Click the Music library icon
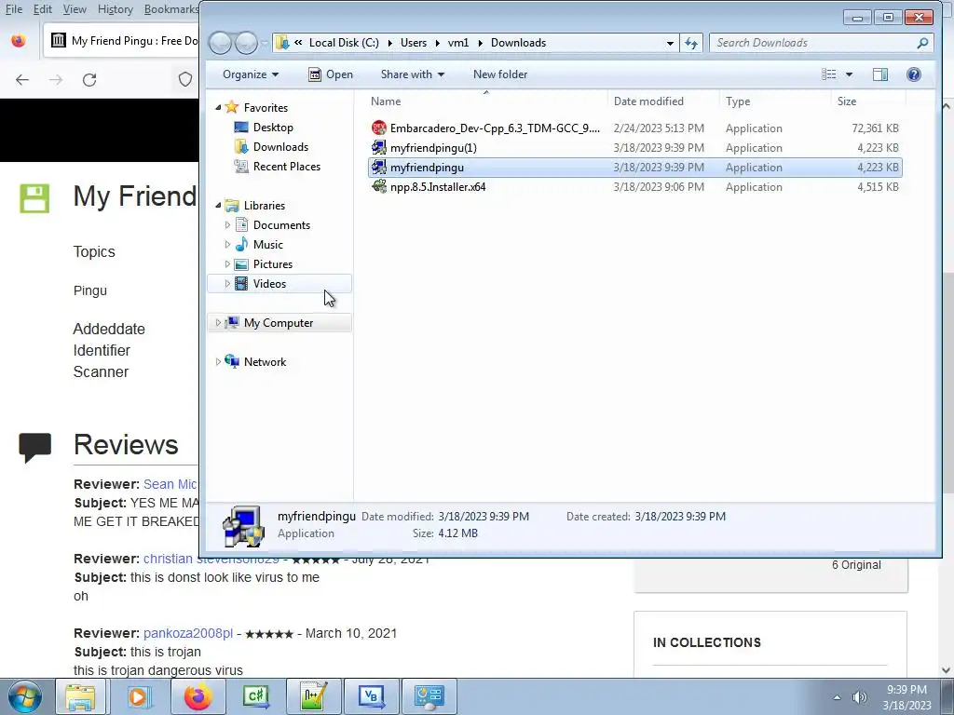 241,245
